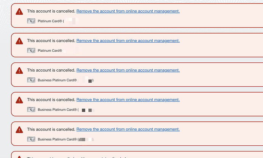Open the remove account link in the first alert
This screenshot has width=263, height=158.
pos(128,11)
